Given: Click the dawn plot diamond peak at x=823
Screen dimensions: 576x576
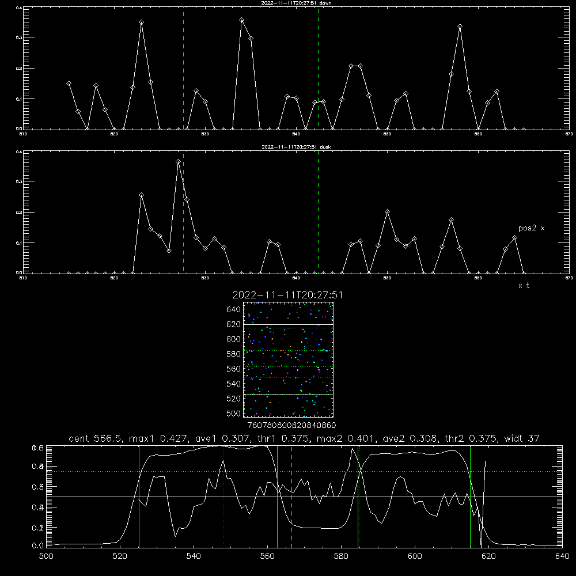Looking at the screenshot, I should click(x=142, y=22).
